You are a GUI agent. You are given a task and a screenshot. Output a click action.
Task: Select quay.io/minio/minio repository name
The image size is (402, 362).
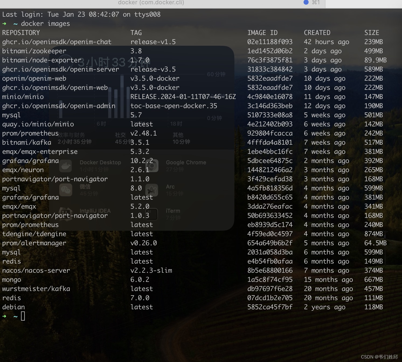point(38,124)
